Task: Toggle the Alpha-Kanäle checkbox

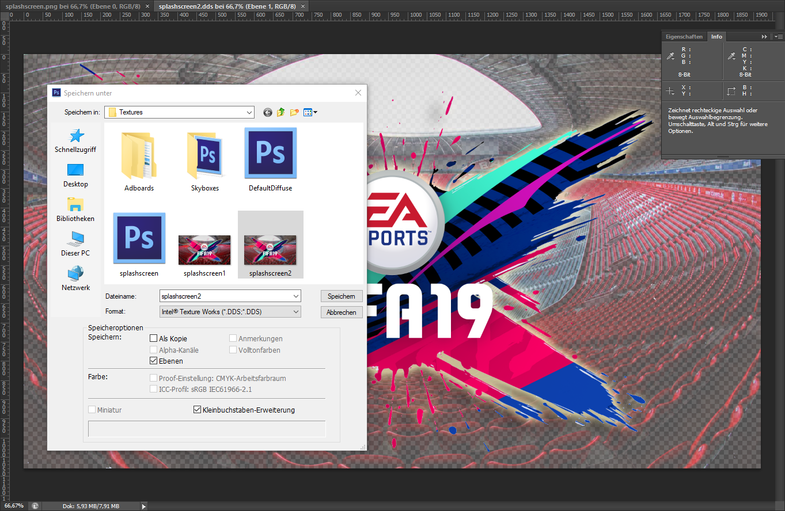Action: [x=154, y=350]
